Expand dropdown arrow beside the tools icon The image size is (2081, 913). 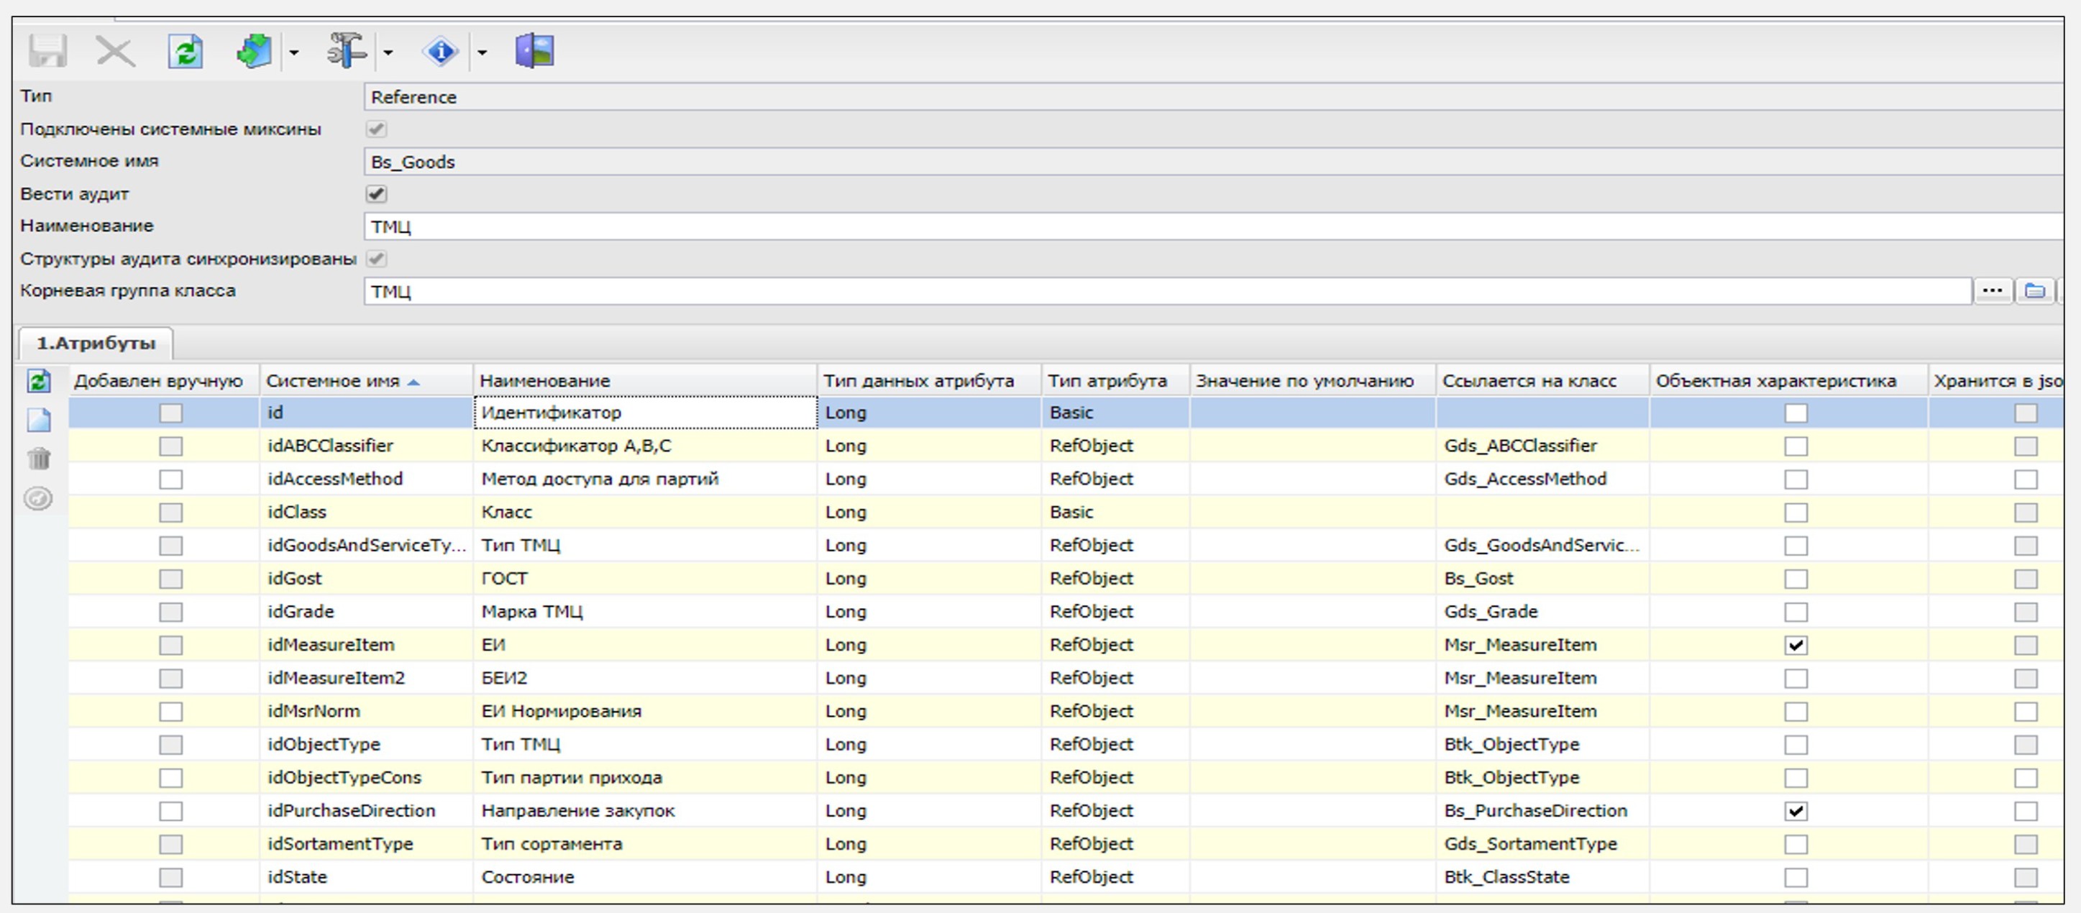coord(388,53)
